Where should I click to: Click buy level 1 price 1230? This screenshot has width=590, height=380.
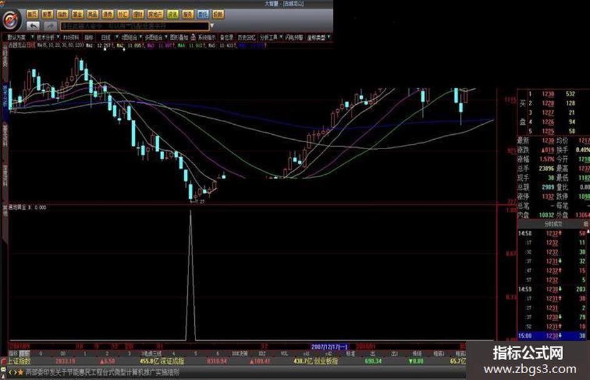point(548,94)
